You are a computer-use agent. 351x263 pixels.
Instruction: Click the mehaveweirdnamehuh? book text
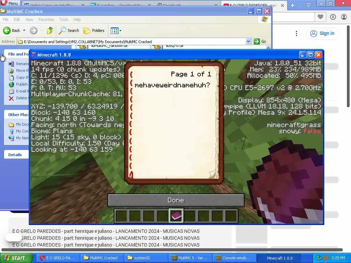click(172, 85)
